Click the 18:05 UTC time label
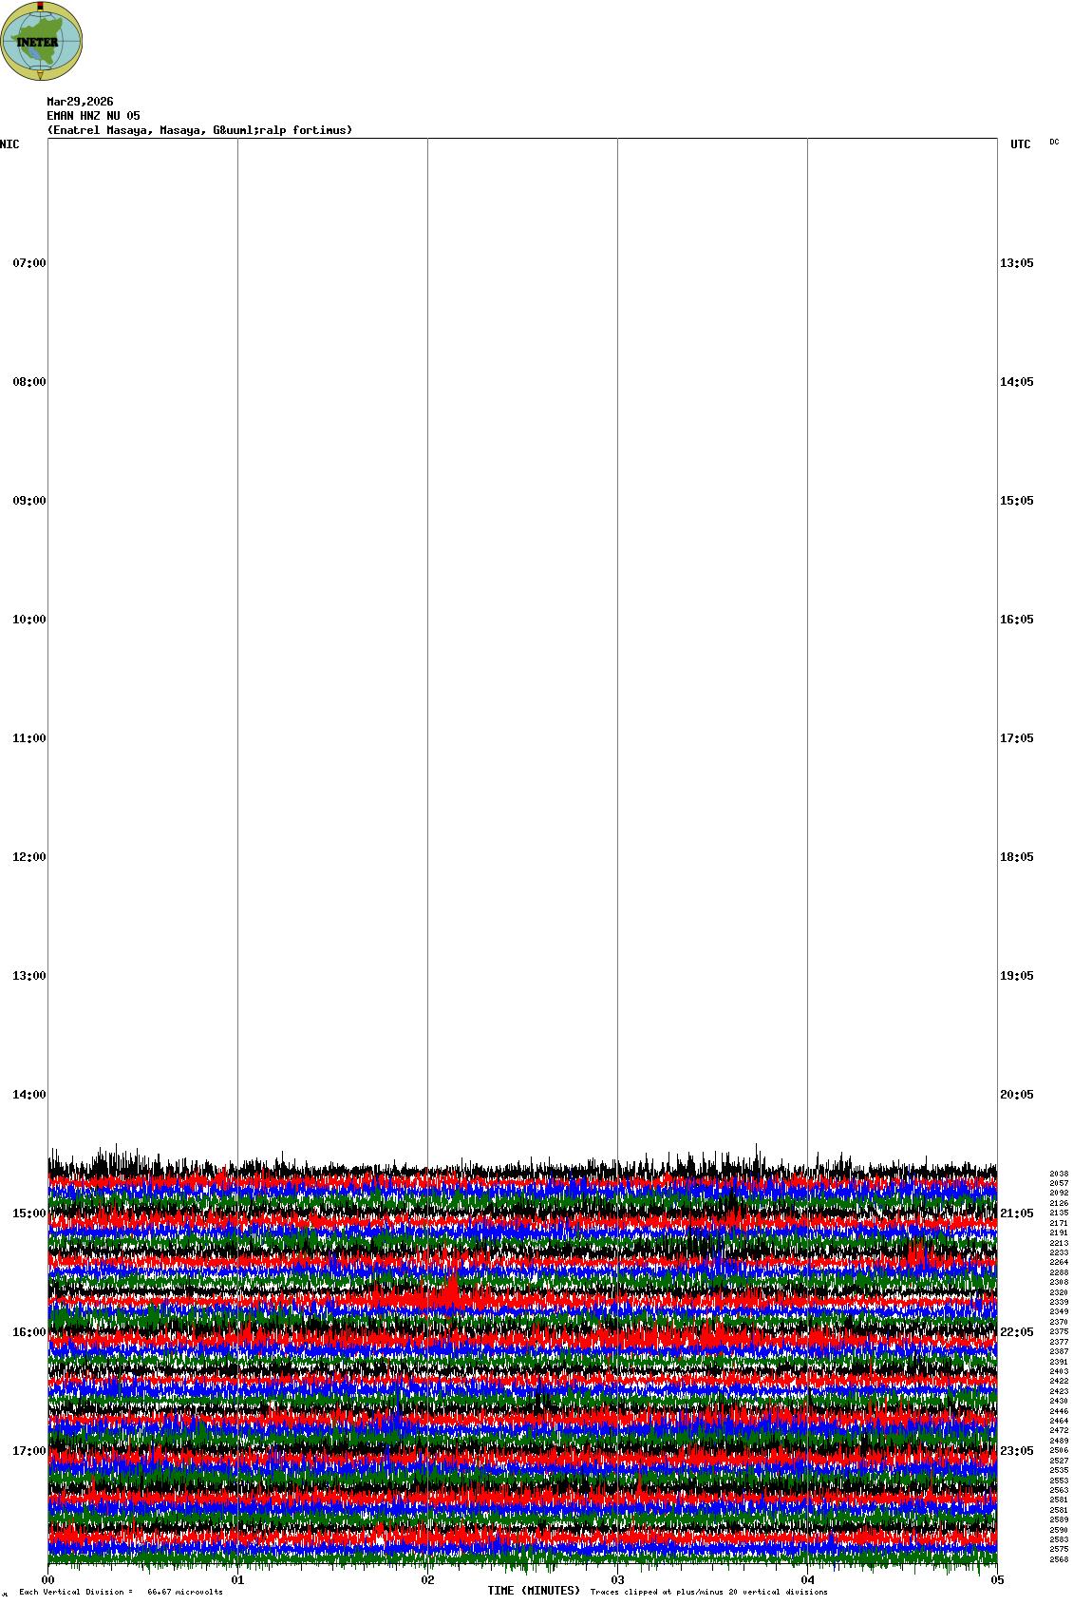The image size is (1073, 1605). (x=1016, y=857)
